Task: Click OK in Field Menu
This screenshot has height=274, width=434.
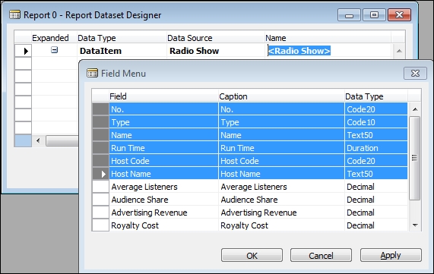Action: tap(252, 255)
